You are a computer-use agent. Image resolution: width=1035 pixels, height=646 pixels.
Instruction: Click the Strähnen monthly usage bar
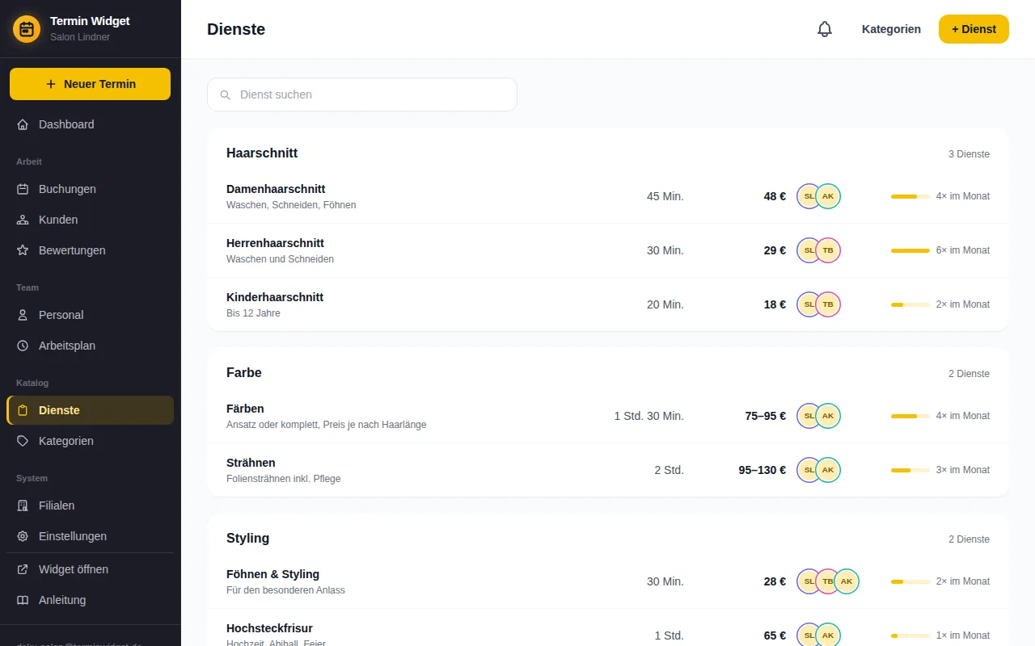tap(910, 470)
